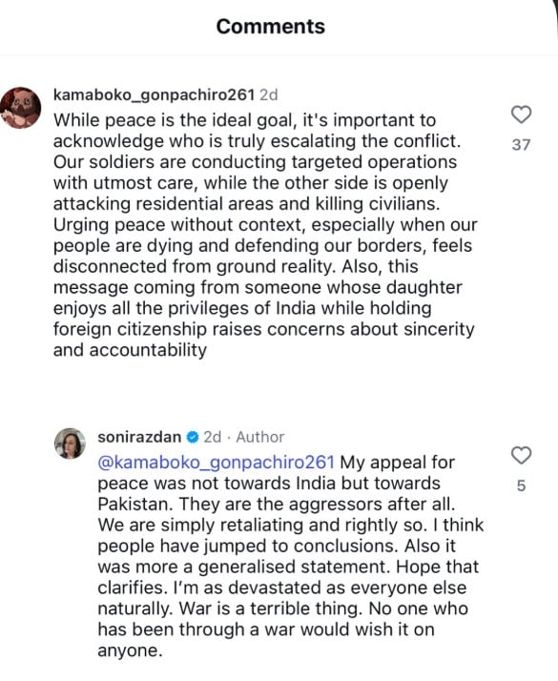Open sonirazdan's profile picture
This screenshot has height=681, width=558.
70,444
